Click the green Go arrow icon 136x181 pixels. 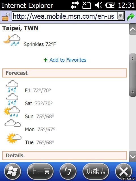[x=131, y=17]
